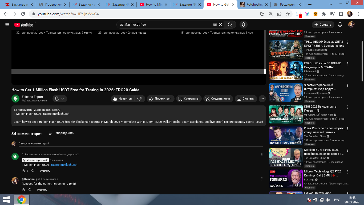Open the Extensions puzzle piece menu

tap(324, 14)
